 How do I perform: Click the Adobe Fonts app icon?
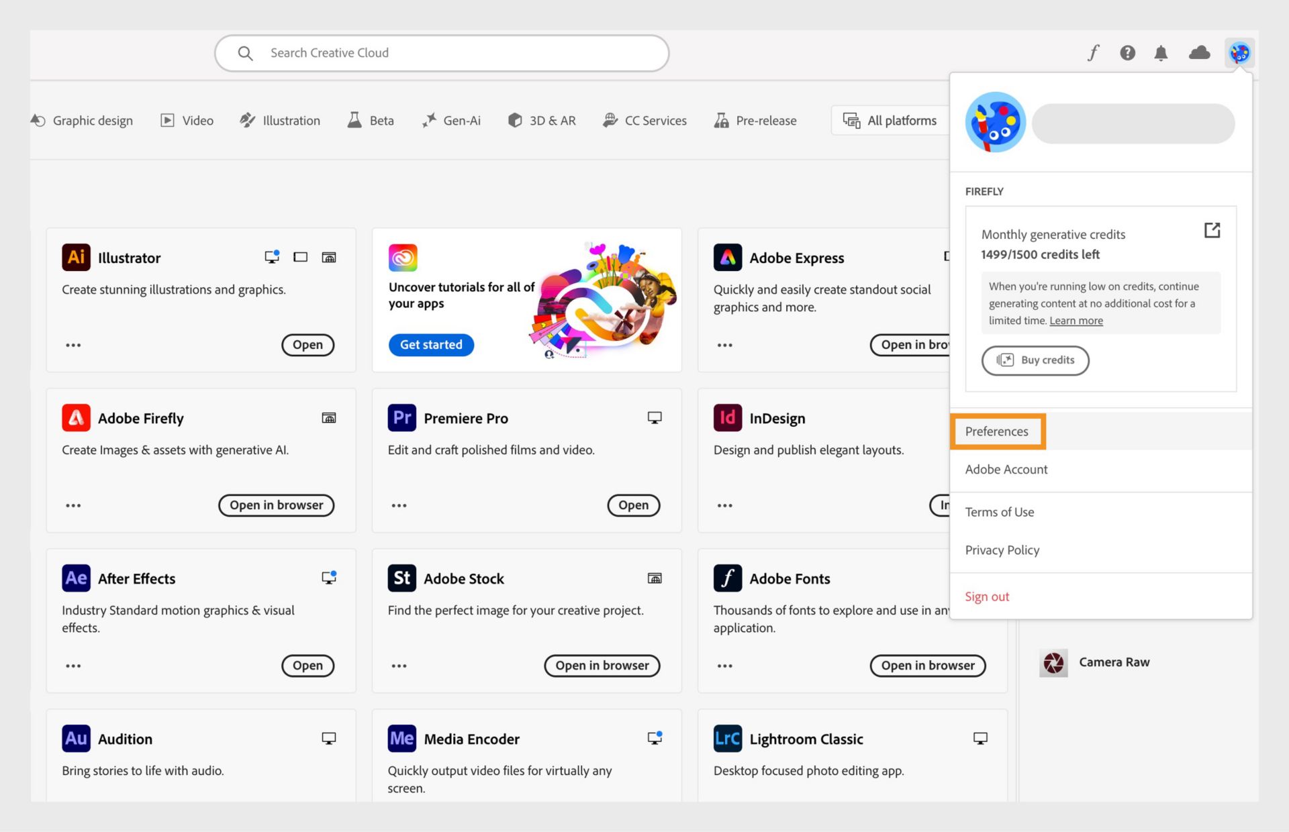click(727, 578)
